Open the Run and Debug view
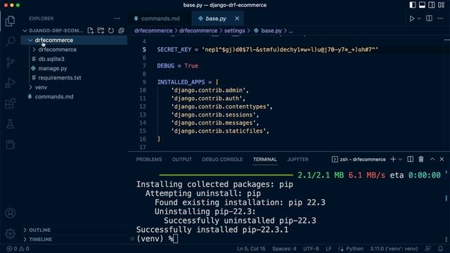 point(10,83)
